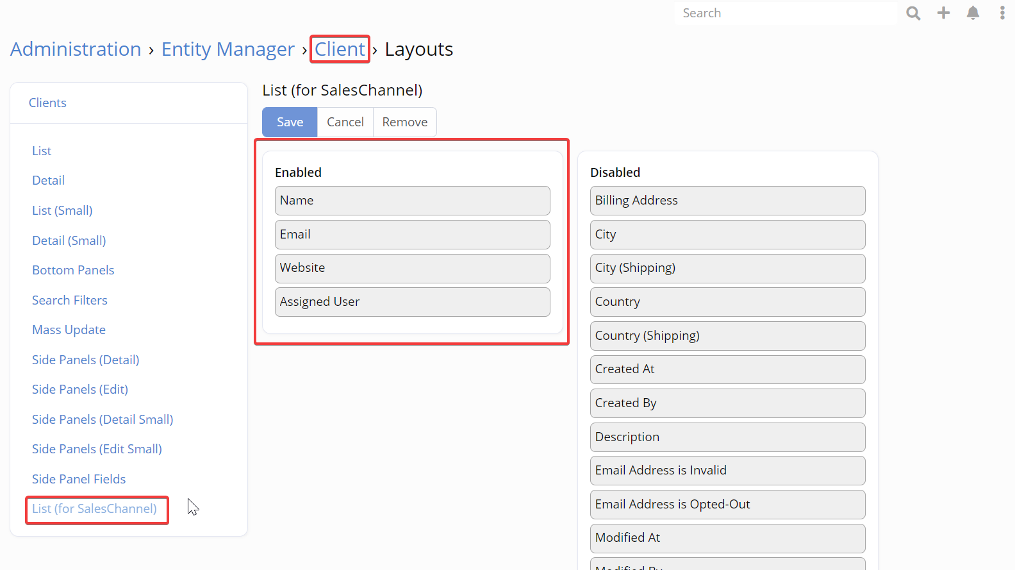Open the Bottom Panels layout
Viewport: 1015px width, 570px height.
(x=73, y=270)
